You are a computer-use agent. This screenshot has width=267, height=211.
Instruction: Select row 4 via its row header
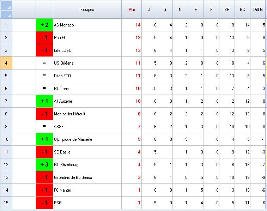pos(6,63)
